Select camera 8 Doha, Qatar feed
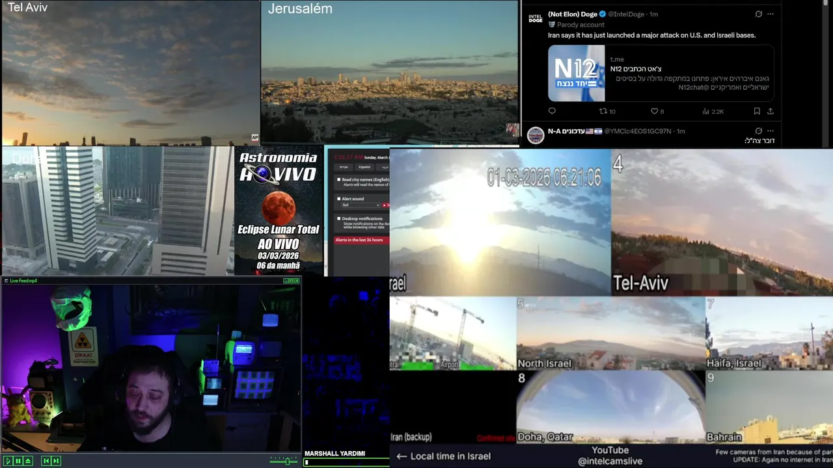The height and width of the screenshot is (468, 833). click(610, 407)
